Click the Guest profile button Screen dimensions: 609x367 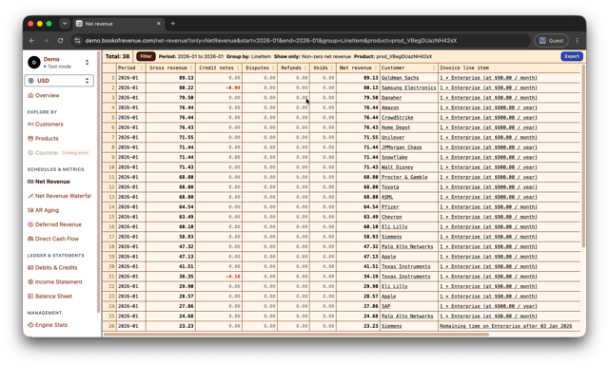coord(552,40)
